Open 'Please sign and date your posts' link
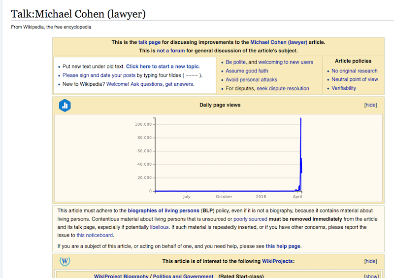 [x=99, y=75]
